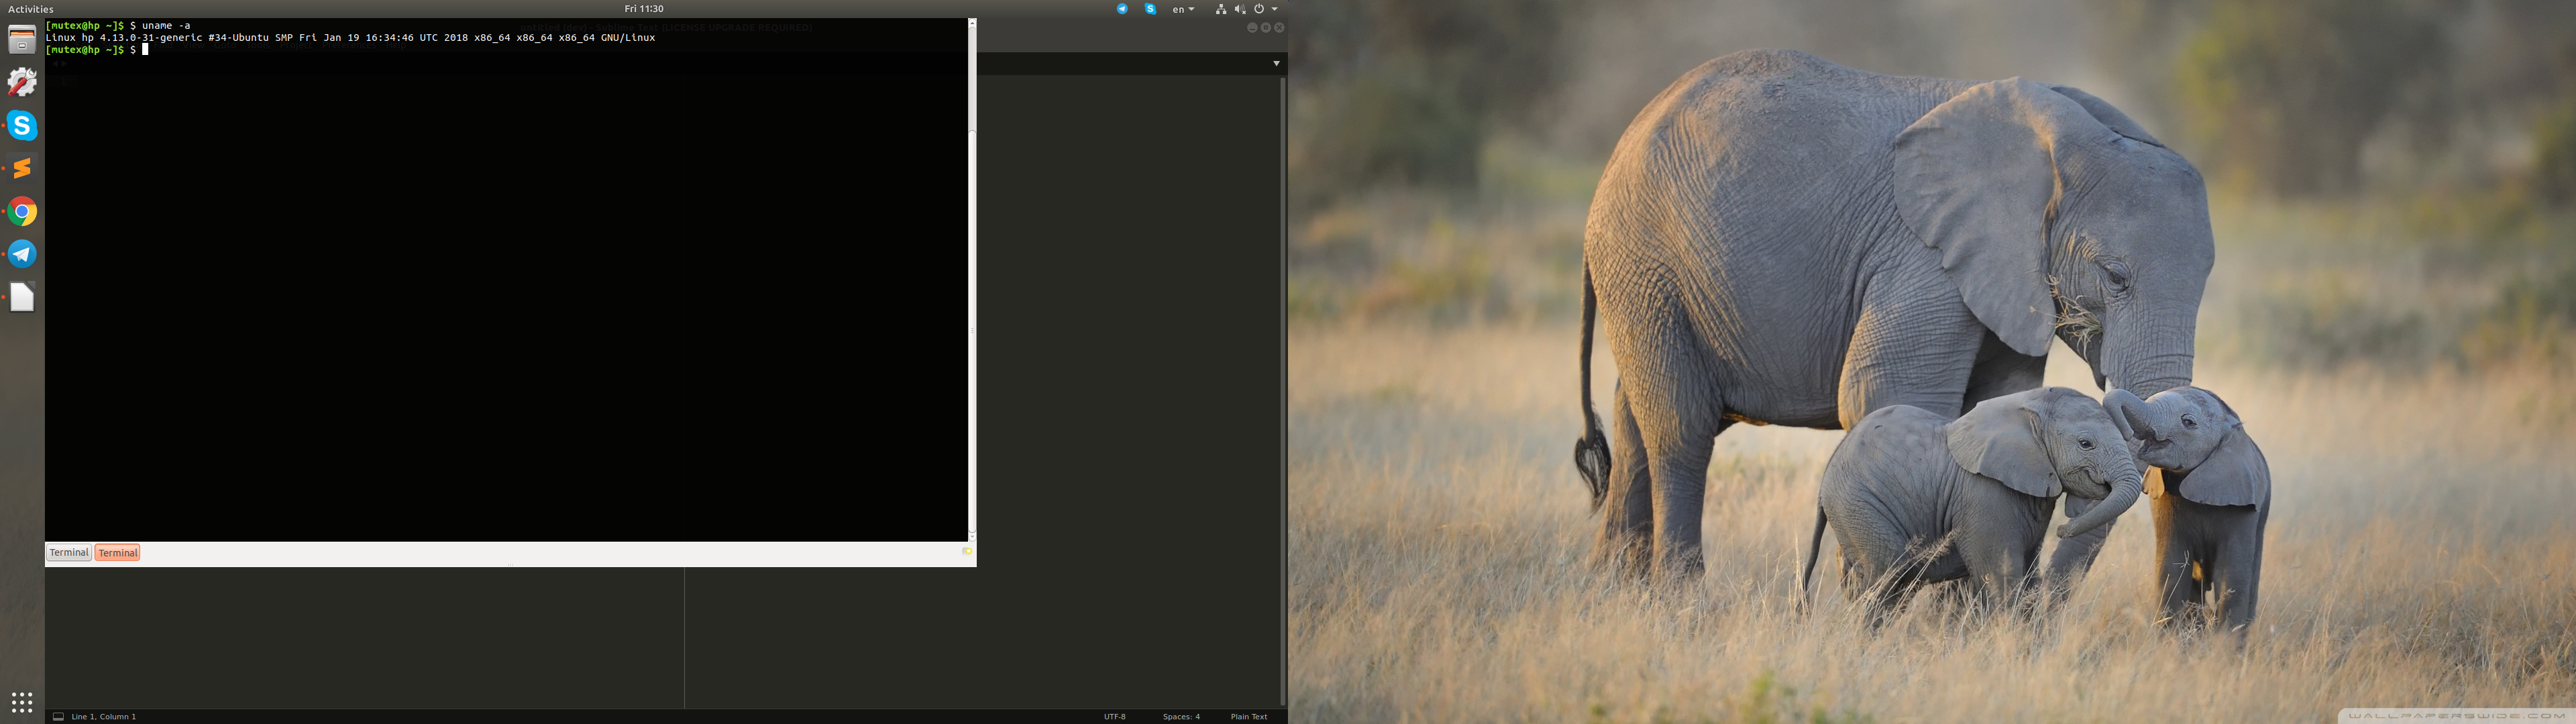Toggle Sublime Text's panel switcher in status bar
Image resolution: width=2576 pixels, height=724 pixels.
[58, 716]
